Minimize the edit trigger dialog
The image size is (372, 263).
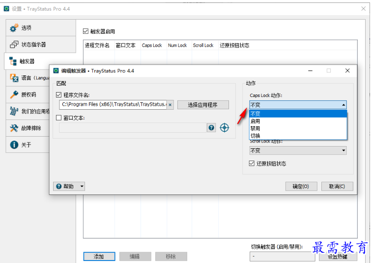pos(310,71)
